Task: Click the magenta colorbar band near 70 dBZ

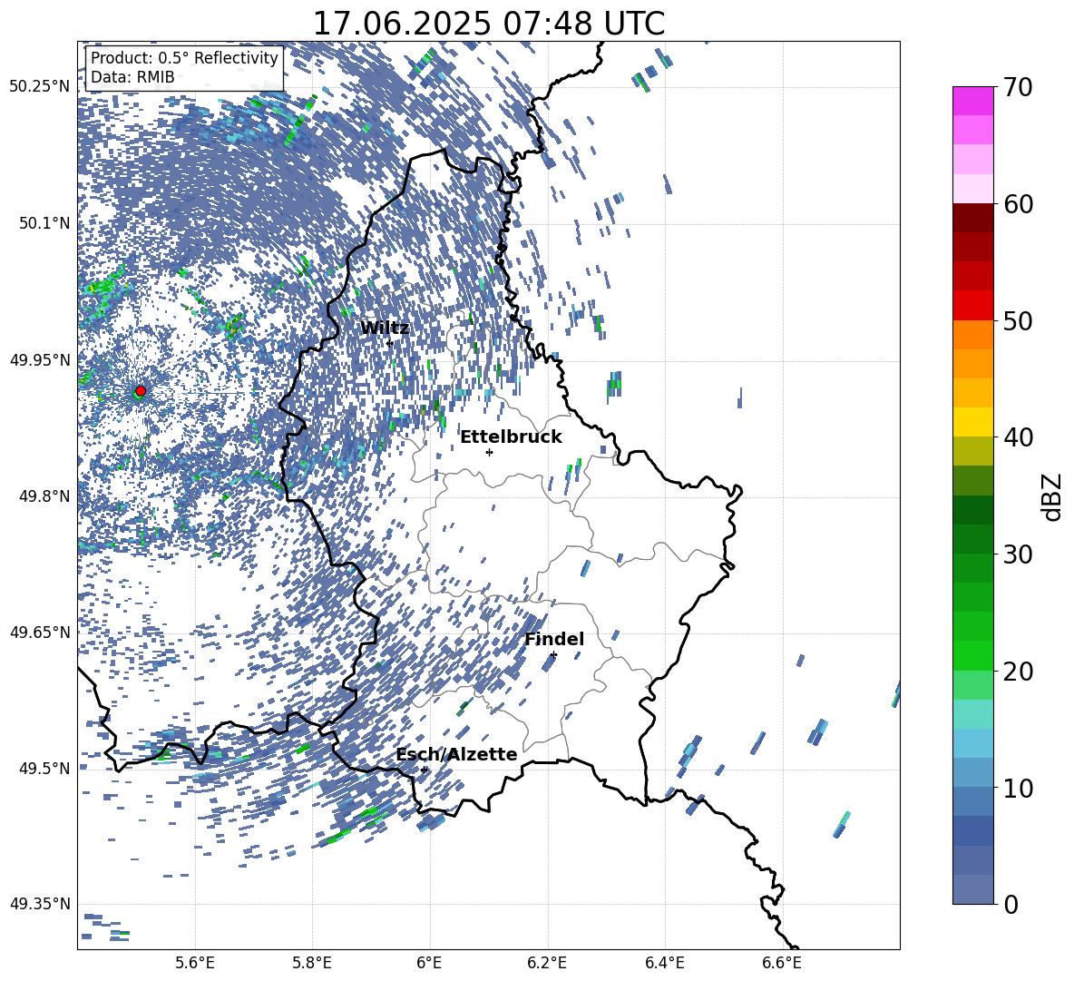Action: (x=972, y=101)
